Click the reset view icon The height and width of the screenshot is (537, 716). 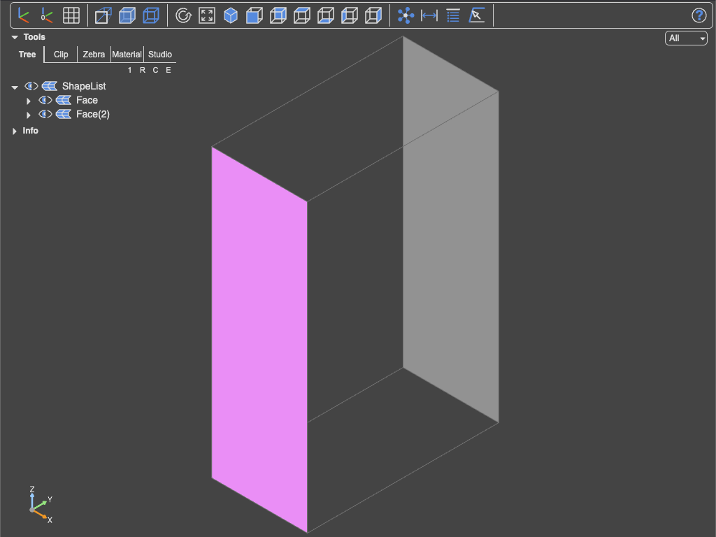point(184,15)
